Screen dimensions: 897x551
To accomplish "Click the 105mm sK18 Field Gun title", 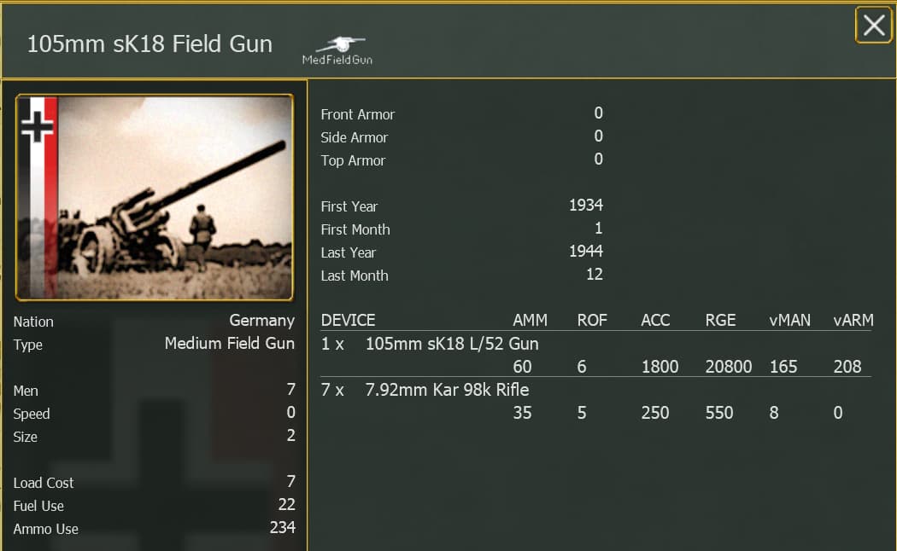I will point(149,44).
